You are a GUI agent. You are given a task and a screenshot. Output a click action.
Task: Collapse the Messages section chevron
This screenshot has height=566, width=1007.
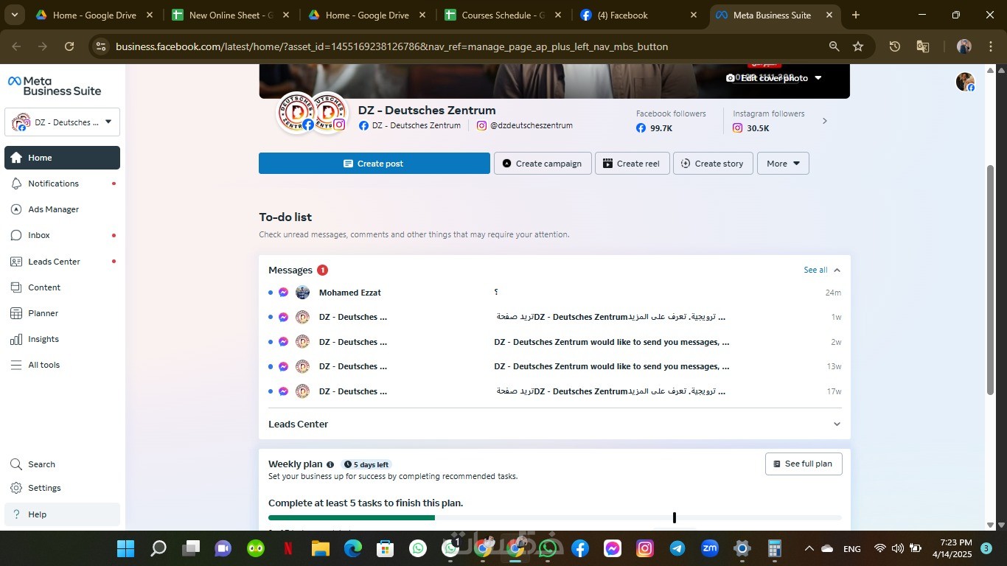point(837,270)
